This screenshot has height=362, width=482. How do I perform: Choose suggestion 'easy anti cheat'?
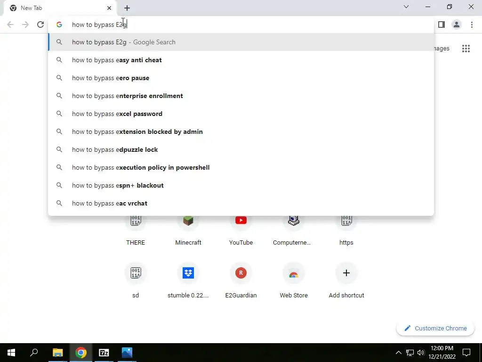pos(241,60)
